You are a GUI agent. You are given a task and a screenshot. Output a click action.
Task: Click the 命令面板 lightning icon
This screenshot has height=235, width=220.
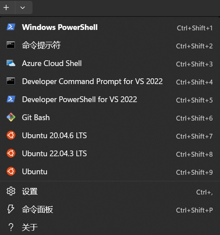(11, 209)
